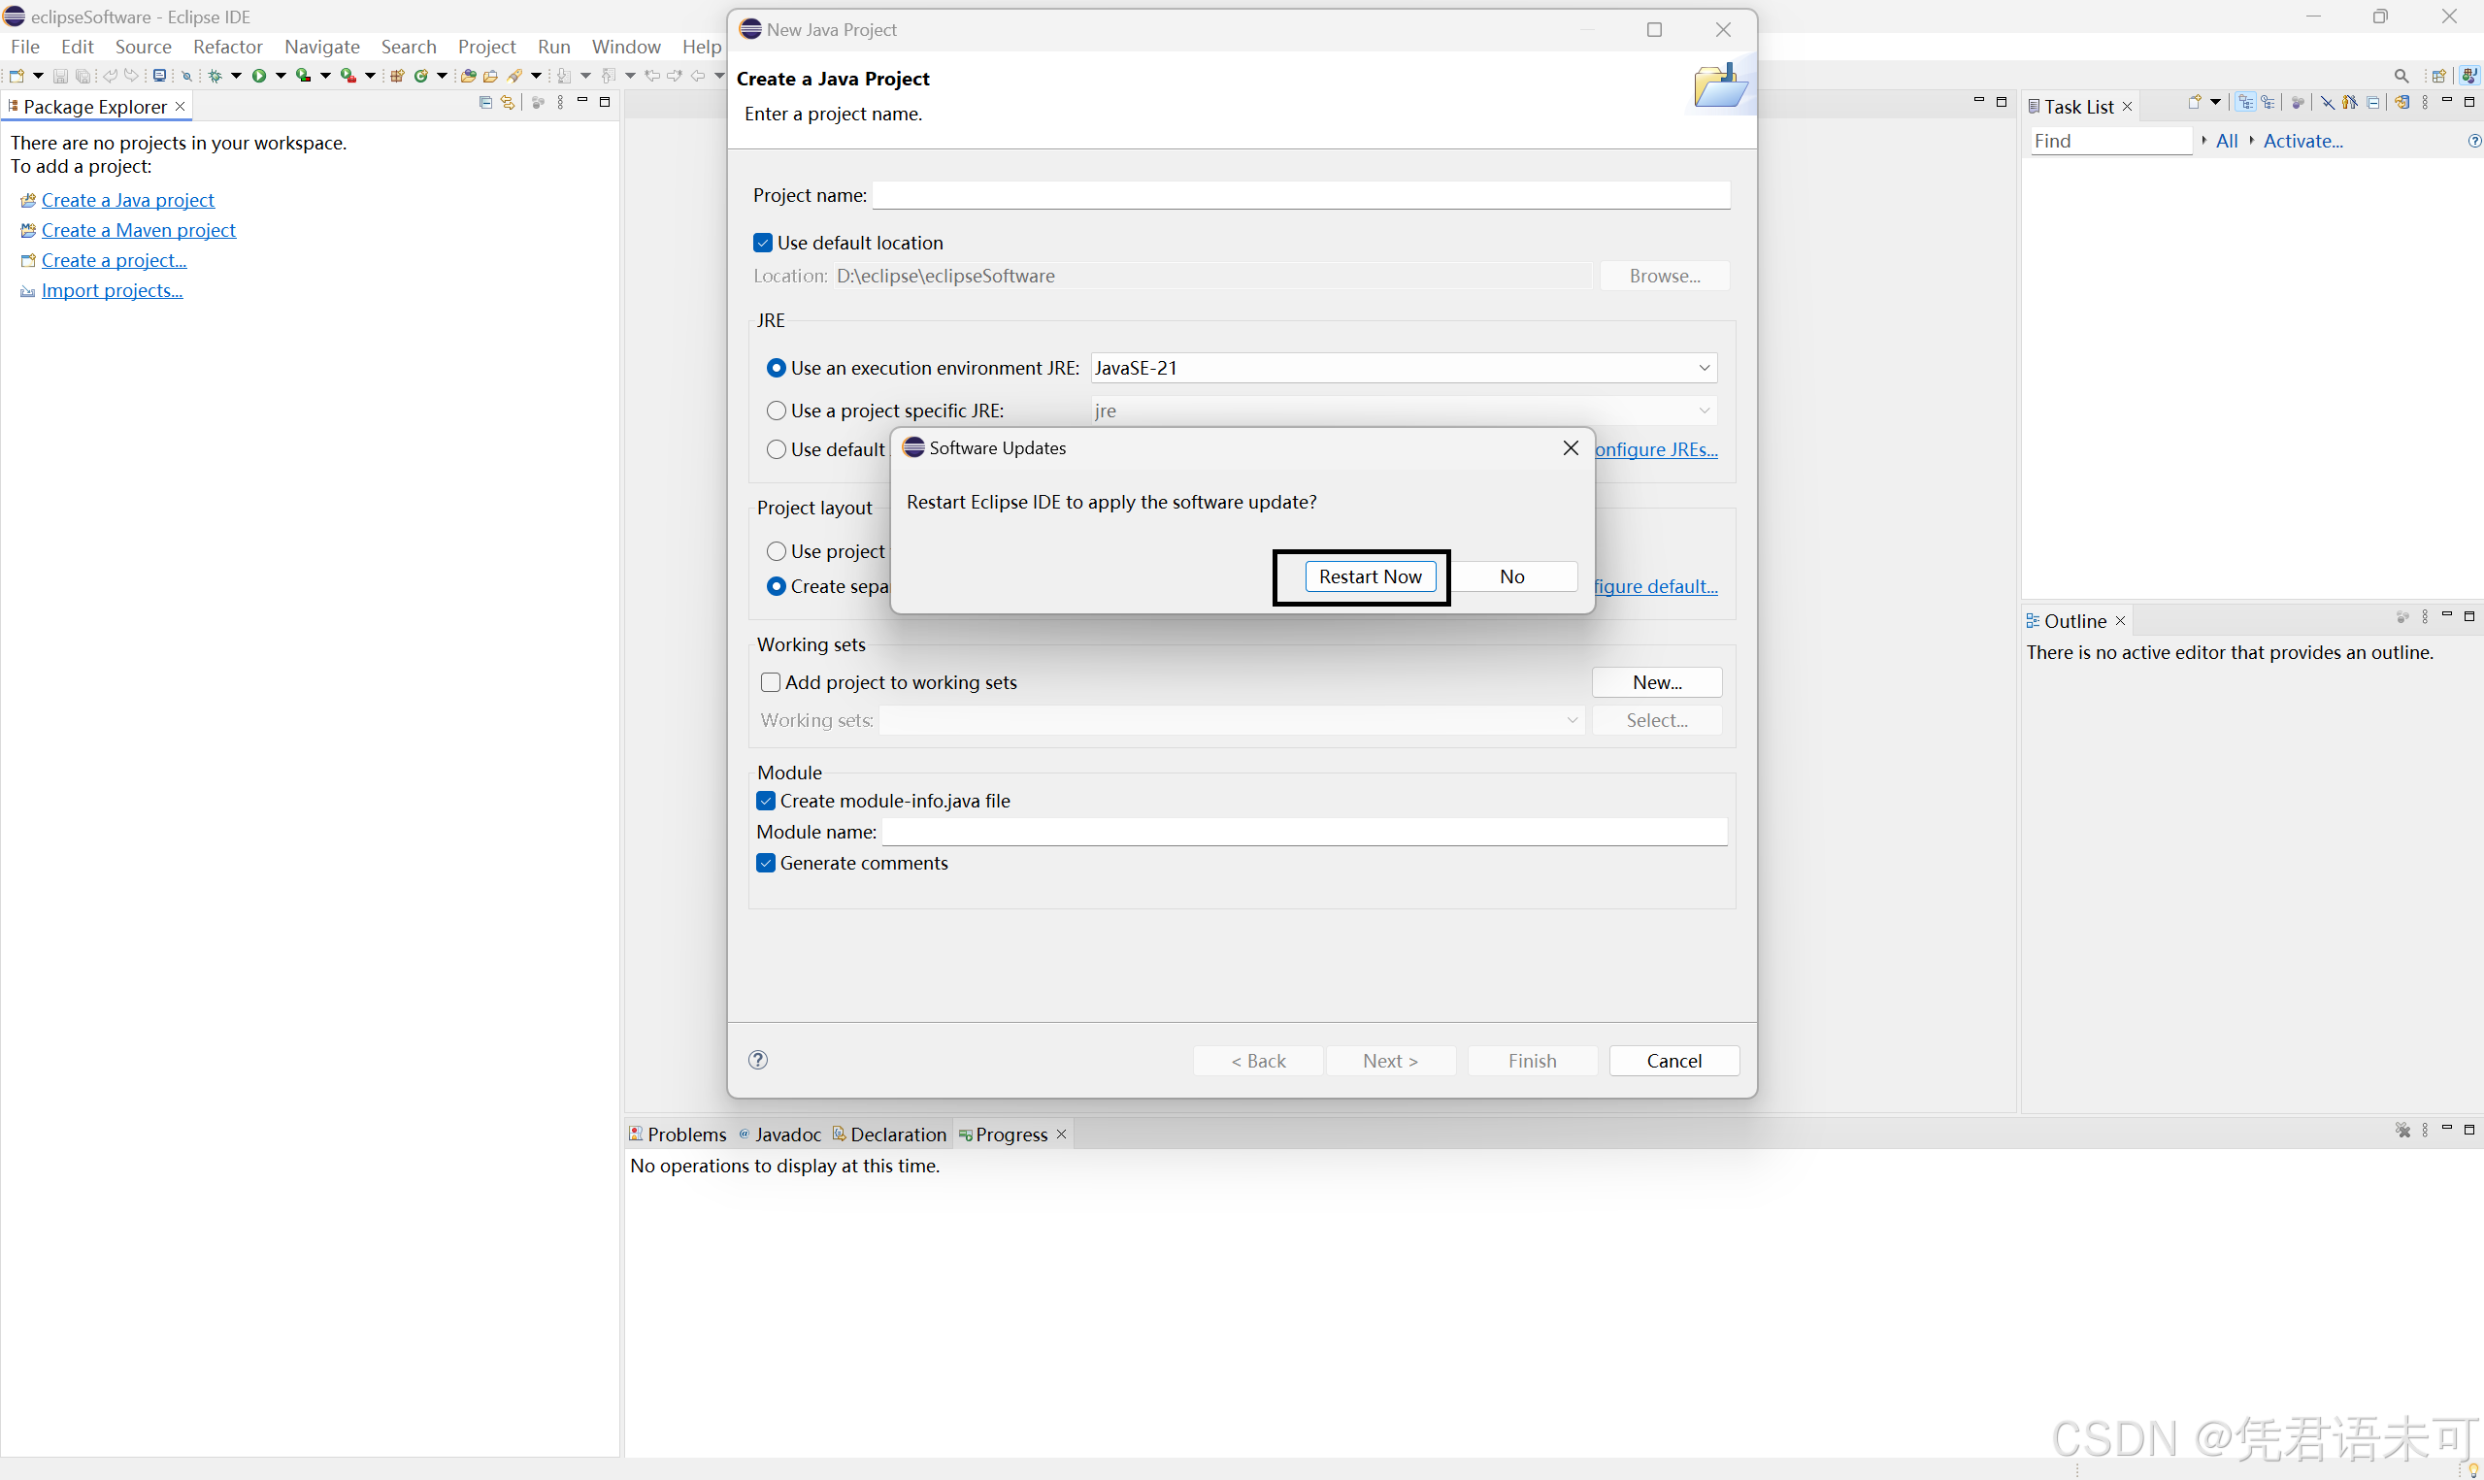Image resolution: width=2484 pixels, height=1480 pixels.
Task: Open the JavaSE-21 execution environment dropdown
Action: (x=1705, y=368)
